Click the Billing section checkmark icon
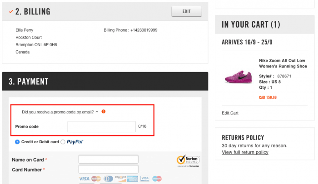Viewport: 318px width, 184px height. (11, 11)
